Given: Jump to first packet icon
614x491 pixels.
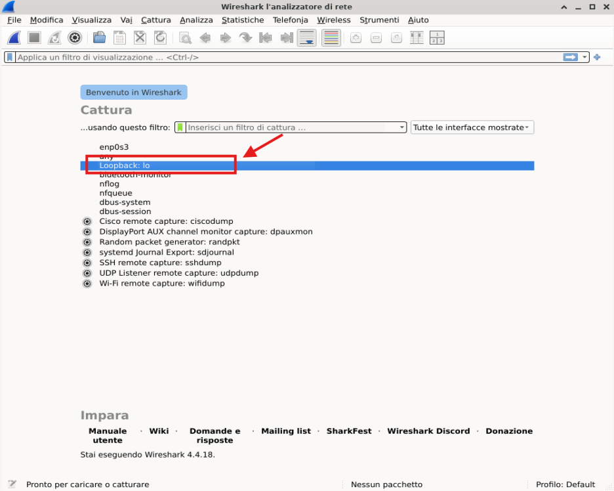Looking at the screenshot, I should (x=266, y=38).
